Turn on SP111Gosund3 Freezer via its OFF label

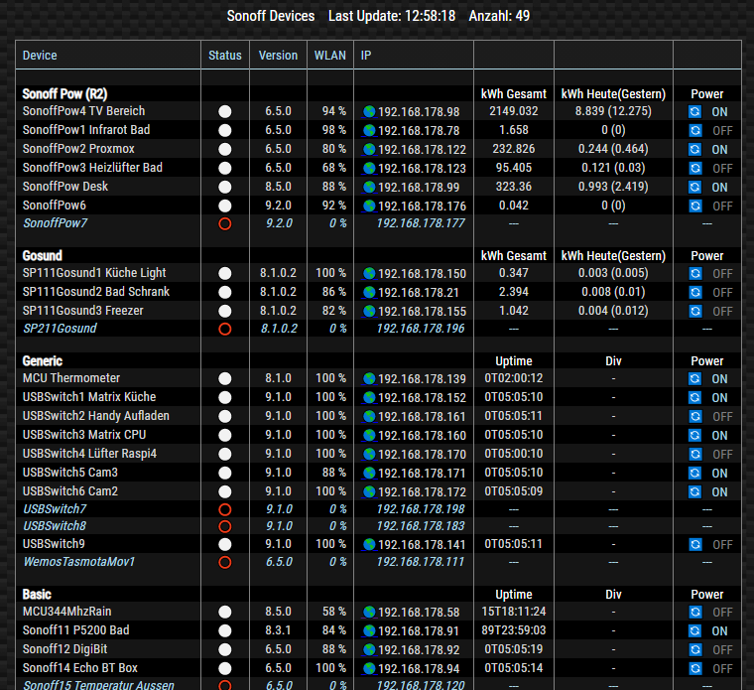point(721,312)
